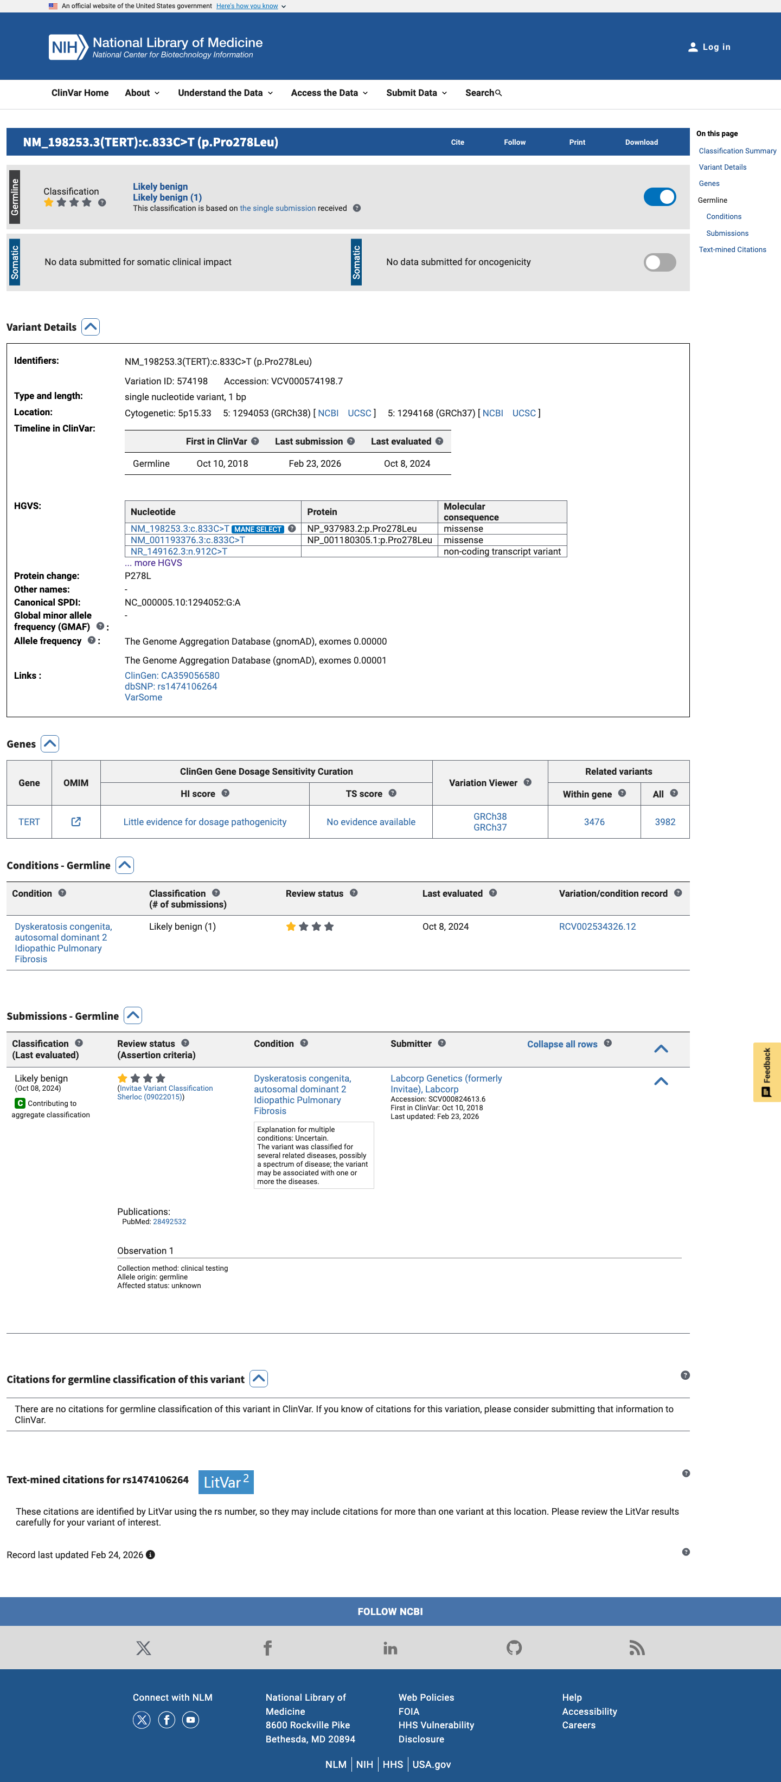Screen dimensions: 781x1782
Task: Open the Access the Data menu
Action: 329,93
